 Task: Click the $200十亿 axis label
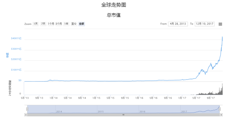click(16, 59)
